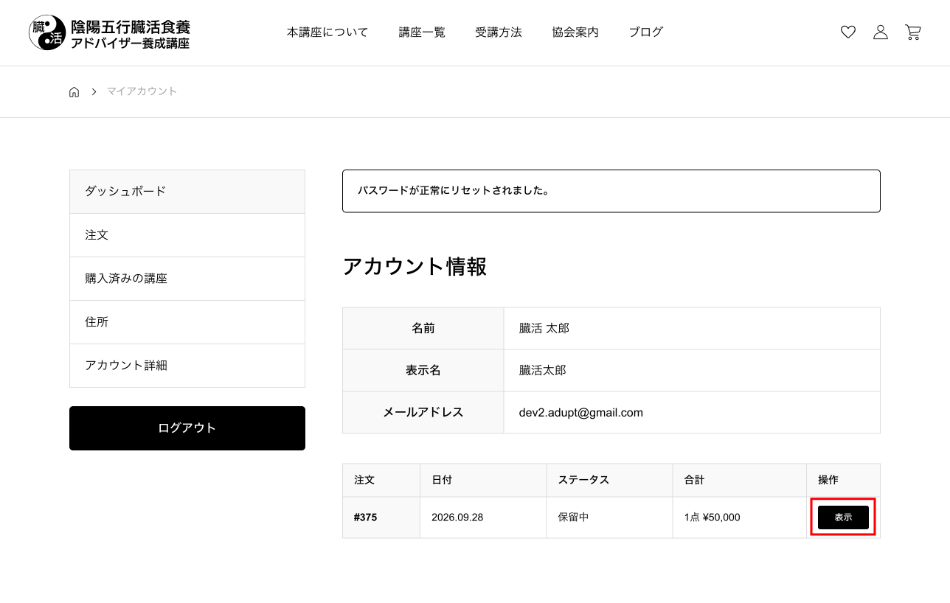
Task: Open 注文 in the account sidebar
Action: click(x=187, y=235)
